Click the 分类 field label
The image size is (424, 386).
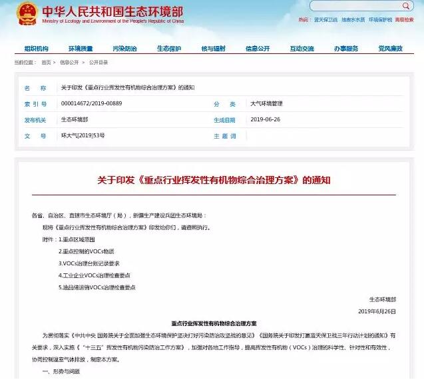coord(225,104)
